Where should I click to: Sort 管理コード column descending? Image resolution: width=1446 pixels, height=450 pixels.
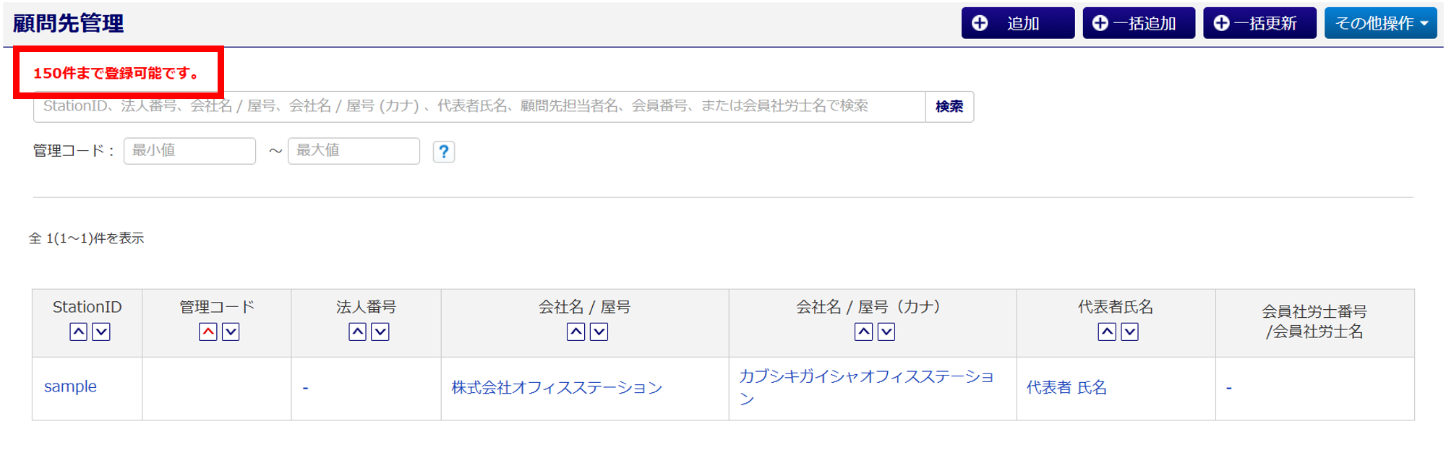point(231,332)
